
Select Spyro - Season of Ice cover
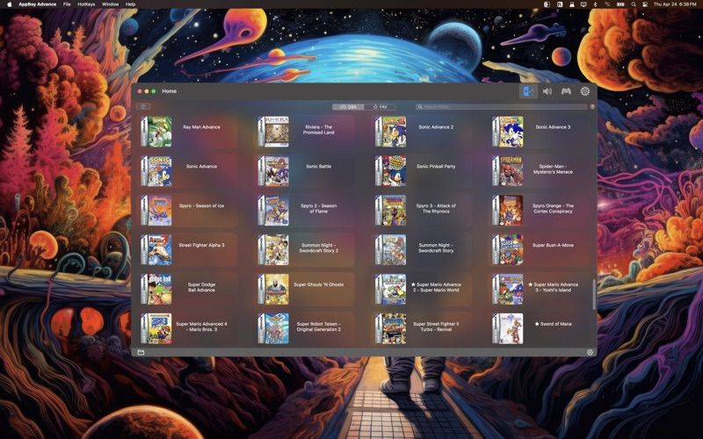[x=156, y=211]
